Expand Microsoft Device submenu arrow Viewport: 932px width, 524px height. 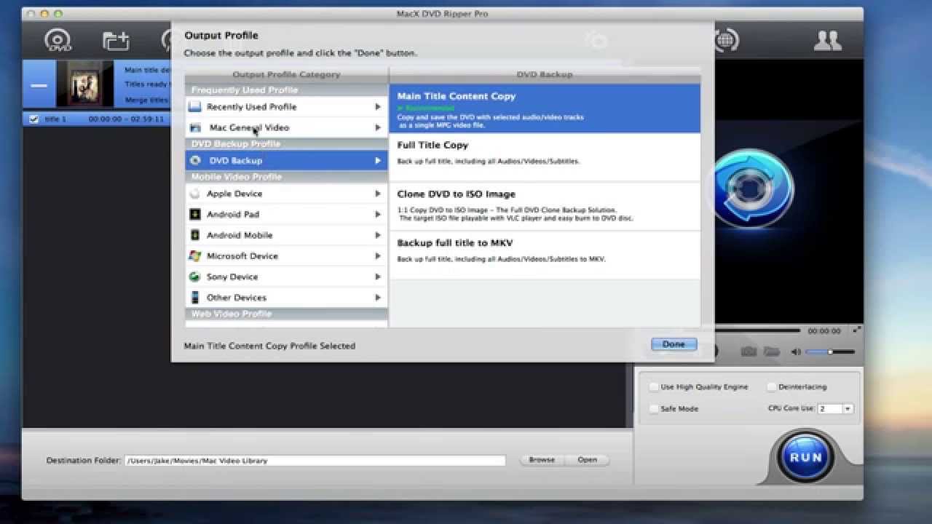(378, 255)
